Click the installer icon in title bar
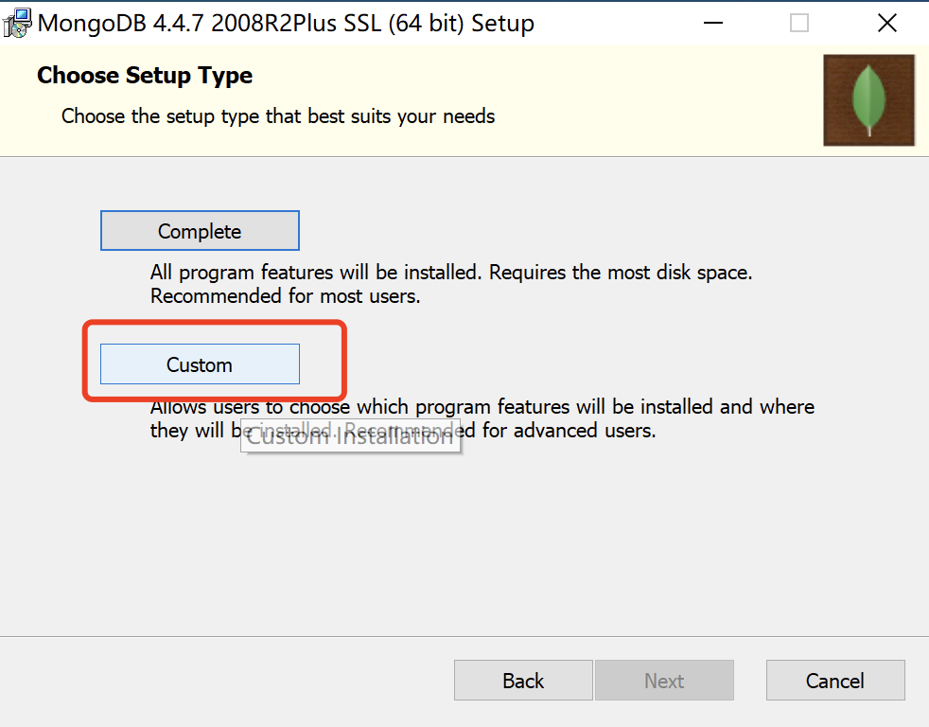Viewport: 929px width, 727px height. (x=17, y=23)
